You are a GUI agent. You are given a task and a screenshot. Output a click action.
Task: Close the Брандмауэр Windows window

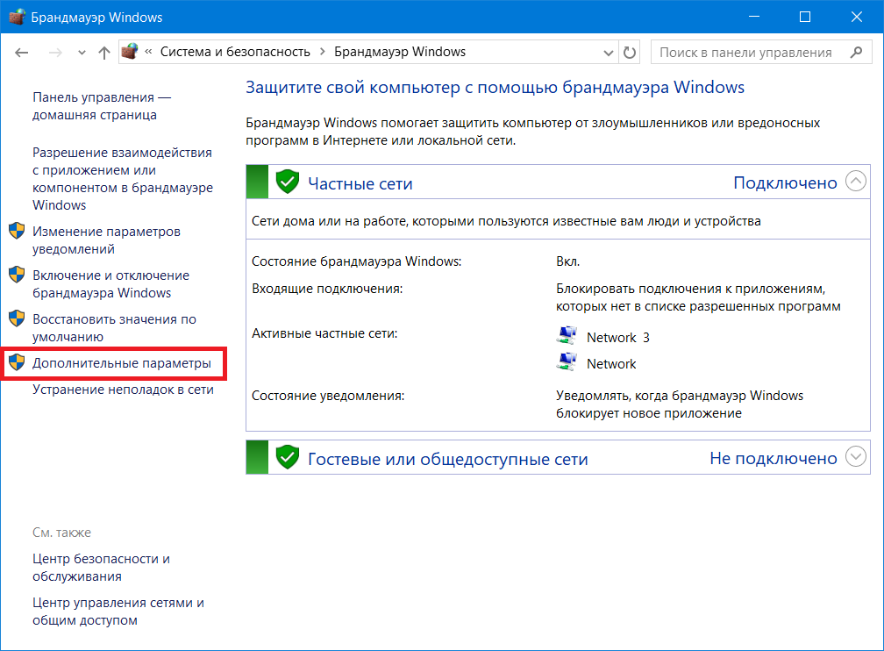(x=856, y=17)
